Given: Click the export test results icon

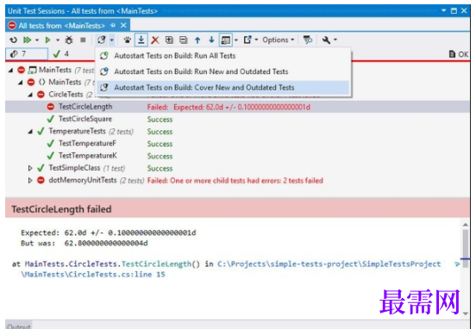Looking at the screenshot, I should (247, 40).
